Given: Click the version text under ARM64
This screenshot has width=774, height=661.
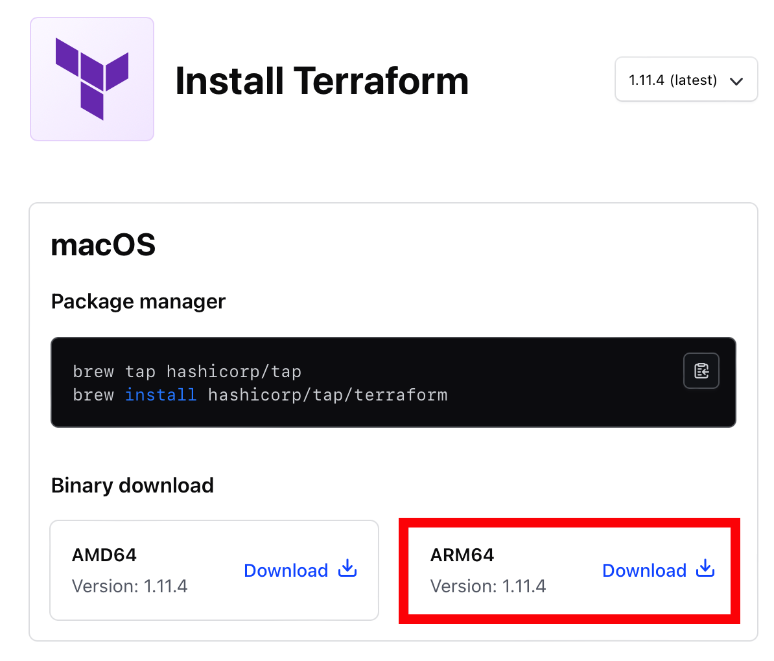Looking at the screenshot, I should (488, 586).
